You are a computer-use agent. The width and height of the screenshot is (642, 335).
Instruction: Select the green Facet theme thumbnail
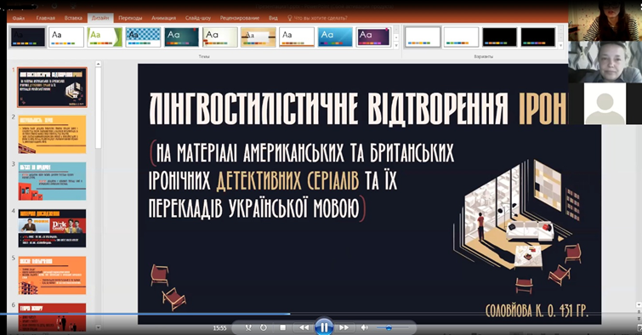[x=105, y=37]
